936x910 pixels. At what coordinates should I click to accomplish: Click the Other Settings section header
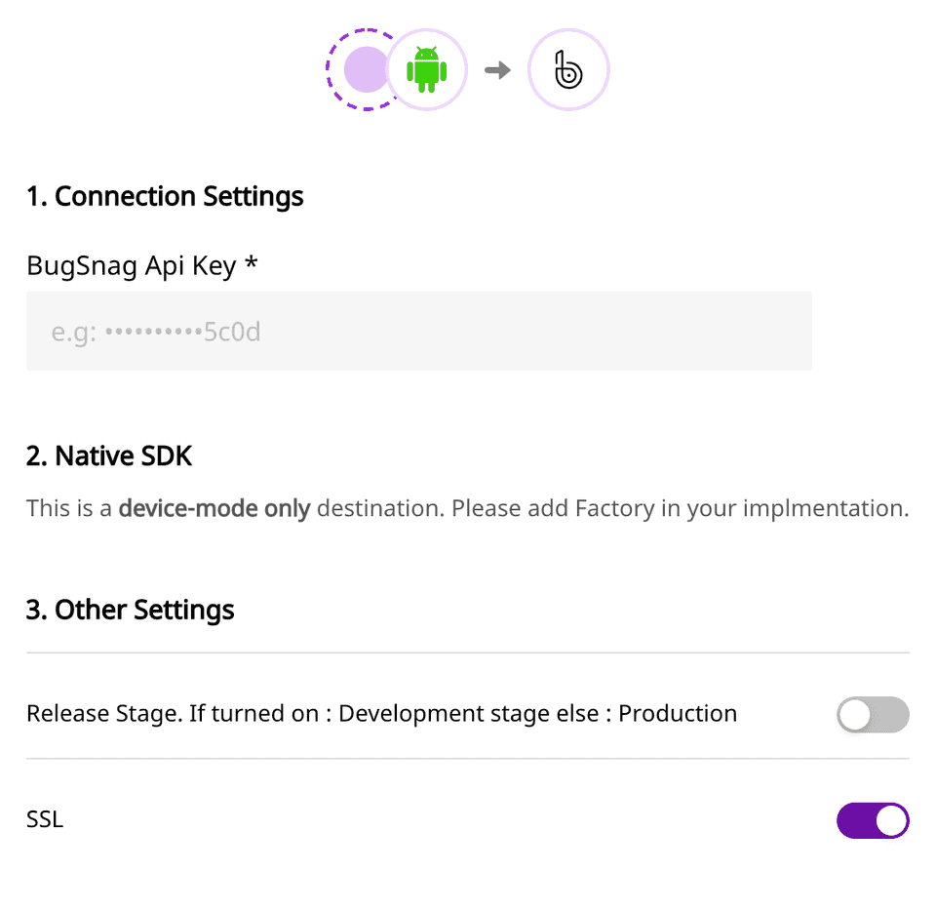[130, 609]
